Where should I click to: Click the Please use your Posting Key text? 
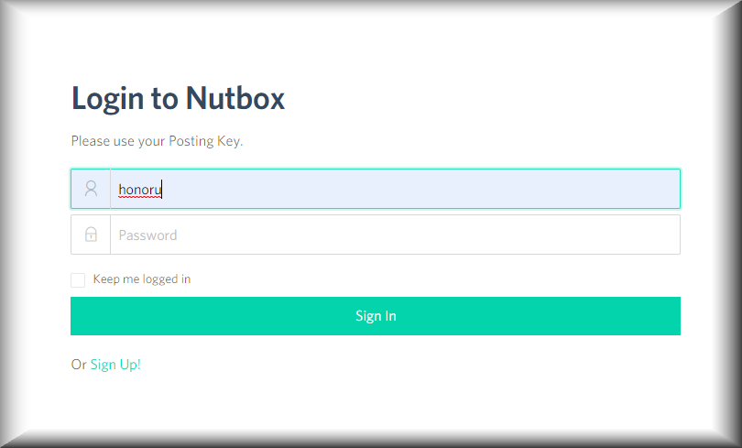coord(157,141)
